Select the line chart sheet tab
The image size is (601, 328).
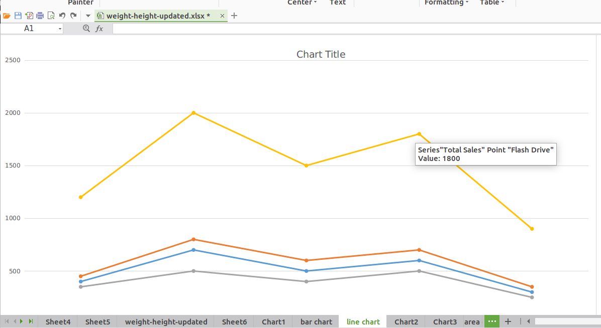click(x=363, y=322)
